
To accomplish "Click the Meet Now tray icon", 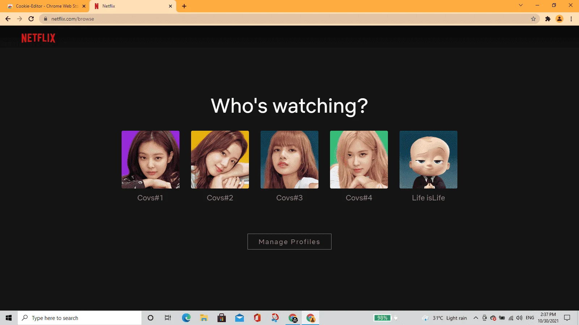I will point(485,318).
